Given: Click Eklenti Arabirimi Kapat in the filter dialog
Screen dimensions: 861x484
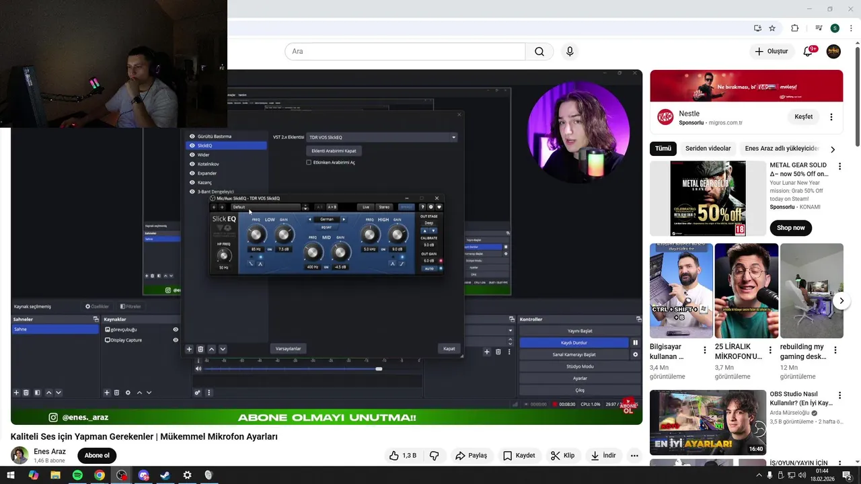Looking at the screenshot, I should pyautogui.click(x=334, y=151).
